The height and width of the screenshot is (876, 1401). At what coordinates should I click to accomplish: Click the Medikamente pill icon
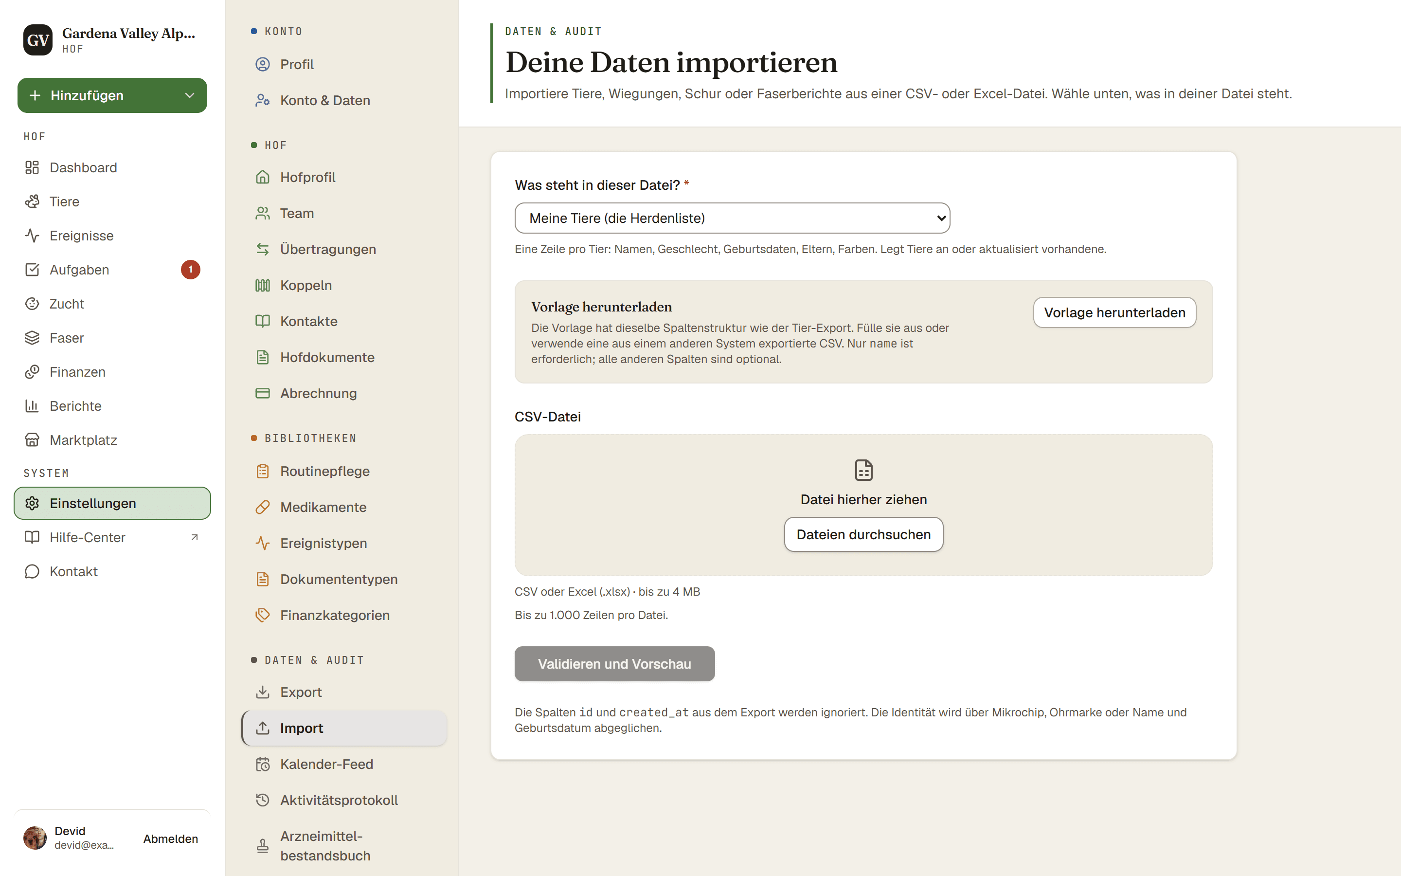tap(263, 507)
